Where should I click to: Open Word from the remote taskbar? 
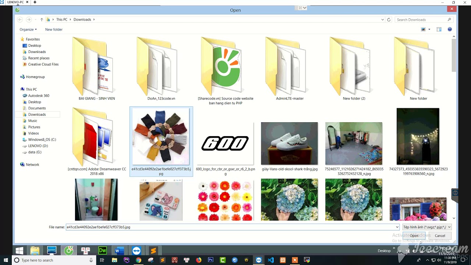pyautogui.click(x=120, y=251)
